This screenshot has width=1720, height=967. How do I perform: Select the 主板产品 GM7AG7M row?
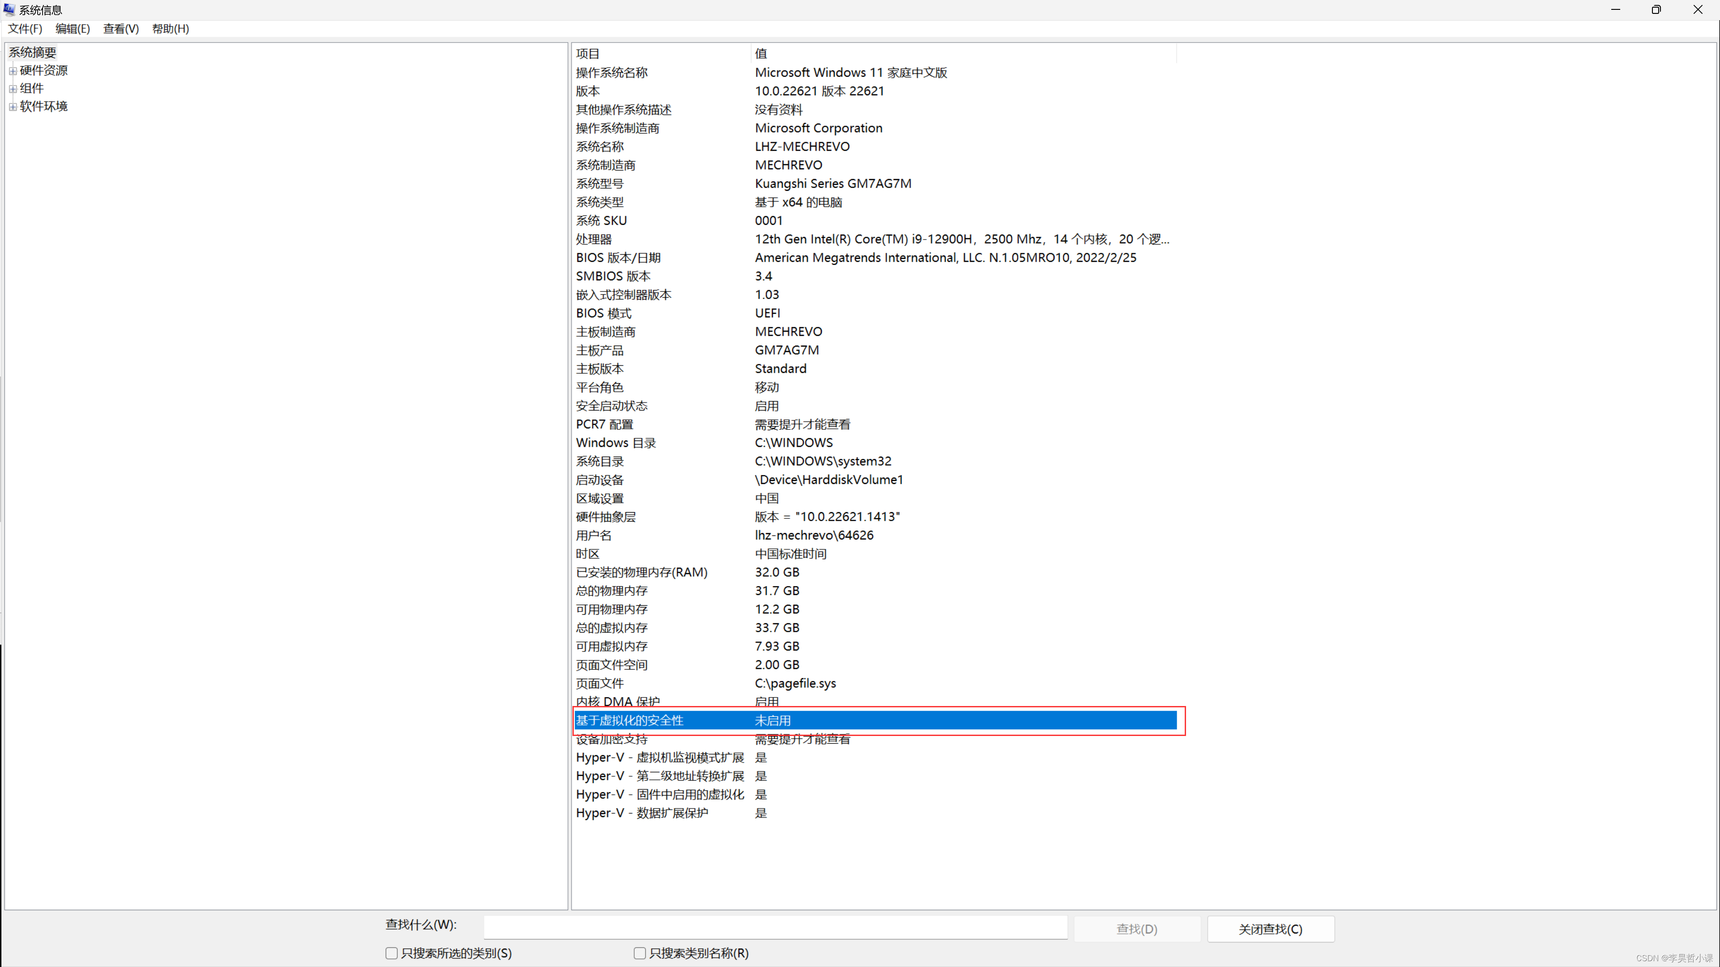875,350
